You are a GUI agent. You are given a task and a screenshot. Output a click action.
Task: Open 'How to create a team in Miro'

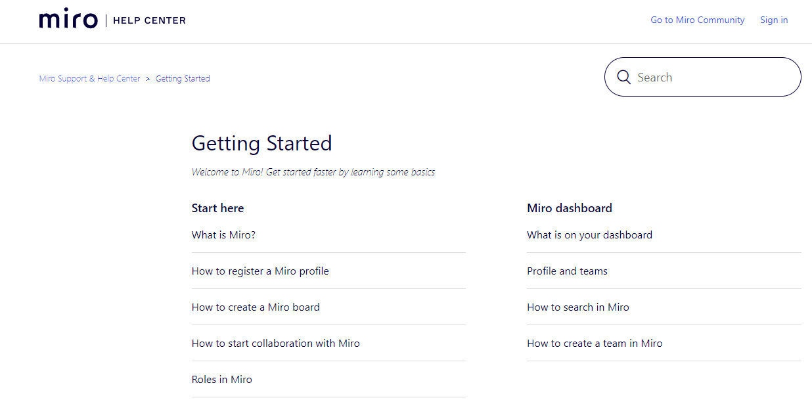click(x=595, y=344)
